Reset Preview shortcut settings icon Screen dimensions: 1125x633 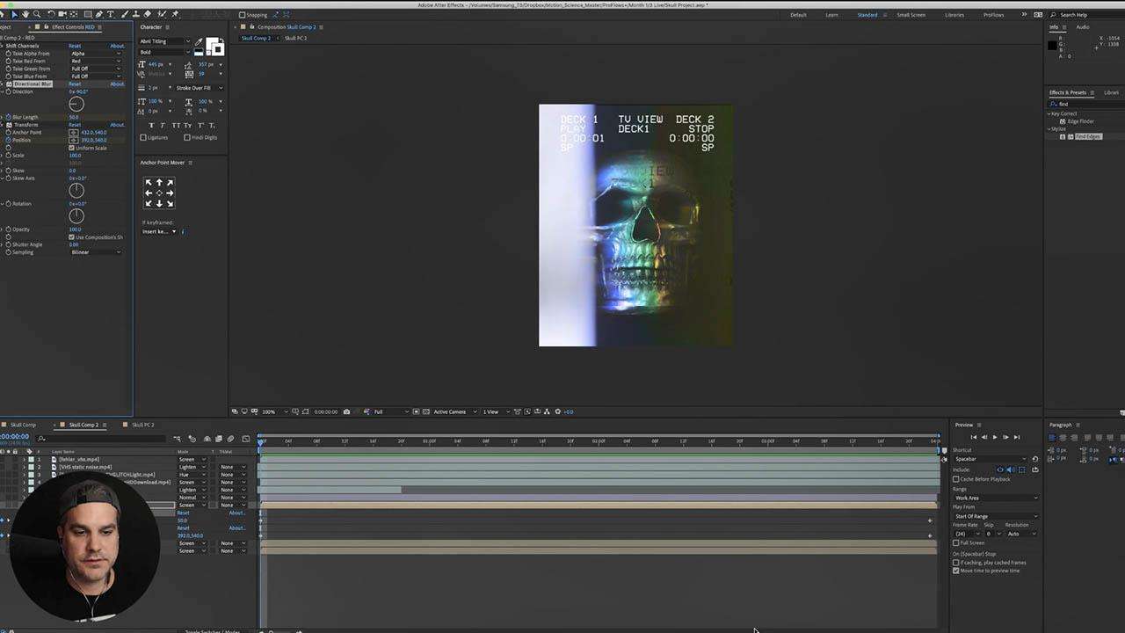coord(1034,459)
